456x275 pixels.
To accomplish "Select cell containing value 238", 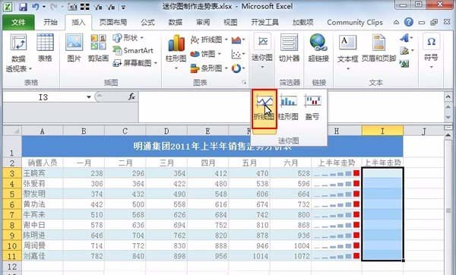I will click(84, 173).
